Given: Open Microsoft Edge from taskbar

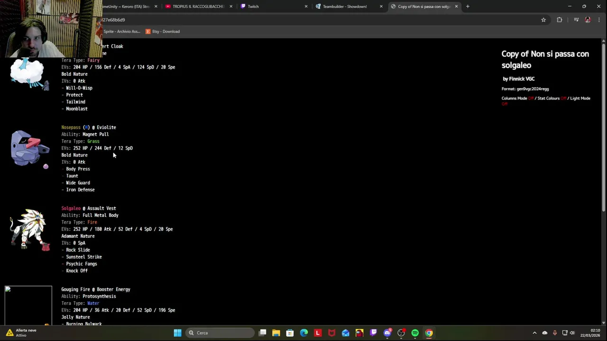Looking at the screenshot, I should [303, 333].
